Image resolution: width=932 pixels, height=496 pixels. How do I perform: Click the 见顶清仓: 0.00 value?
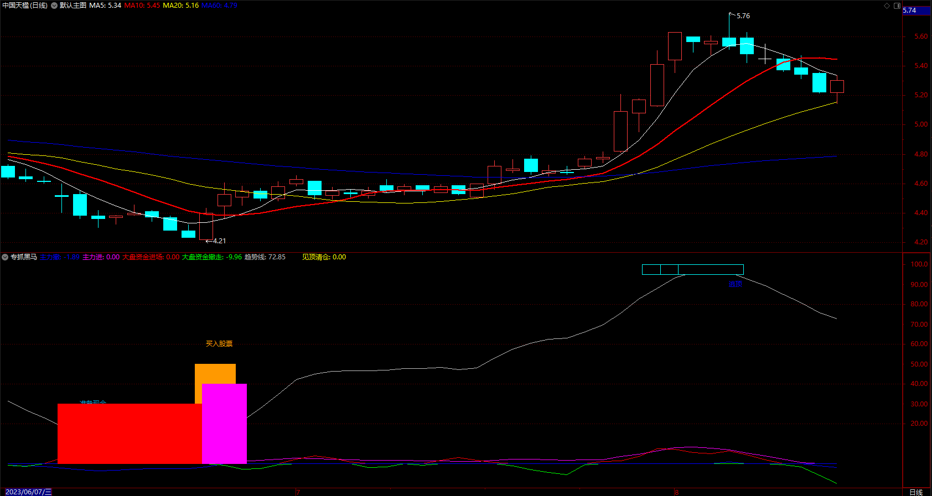point(324,257)
